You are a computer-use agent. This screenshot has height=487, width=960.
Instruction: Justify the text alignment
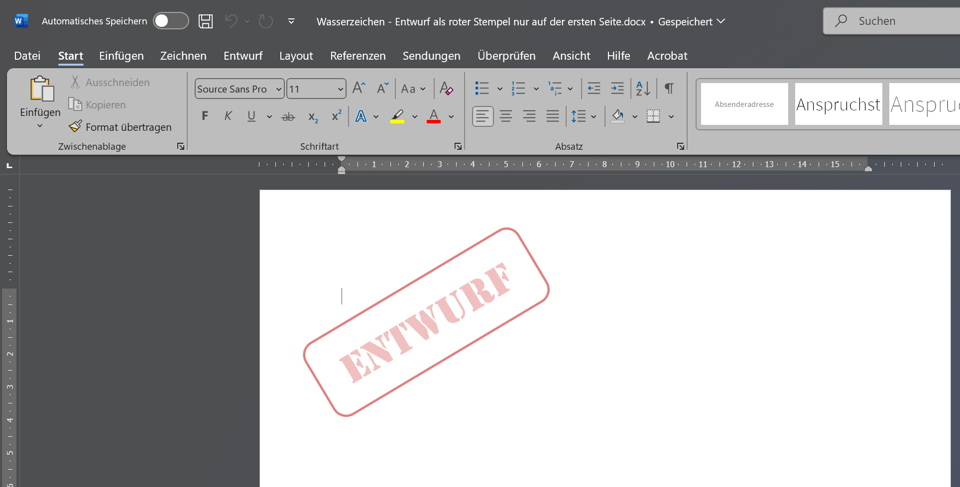(x=553, y=116)
